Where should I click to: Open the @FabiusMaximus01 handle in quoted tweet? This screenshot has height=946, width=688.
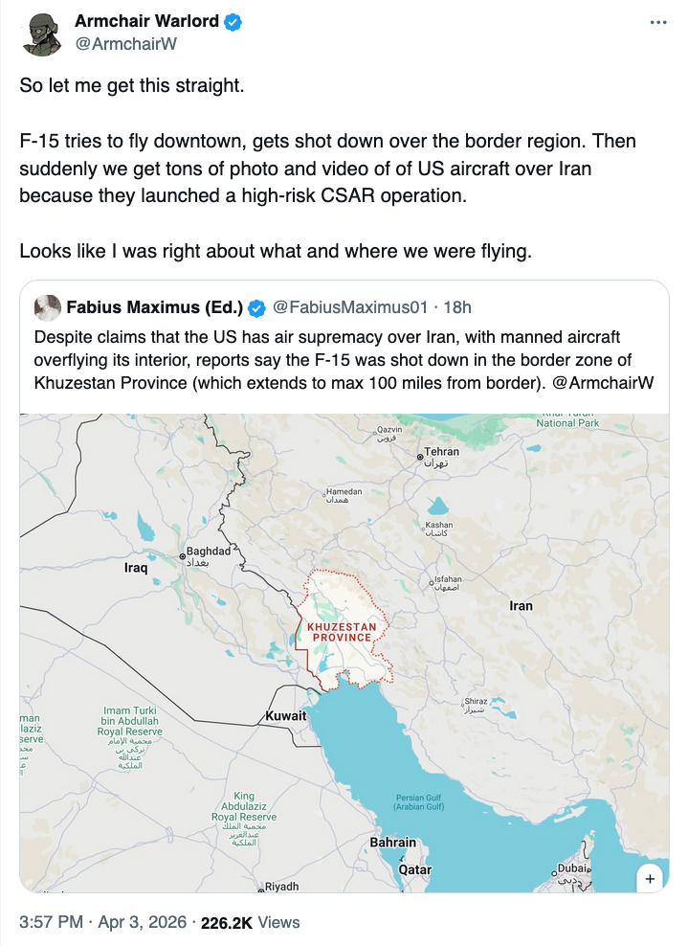coord(348,307)
